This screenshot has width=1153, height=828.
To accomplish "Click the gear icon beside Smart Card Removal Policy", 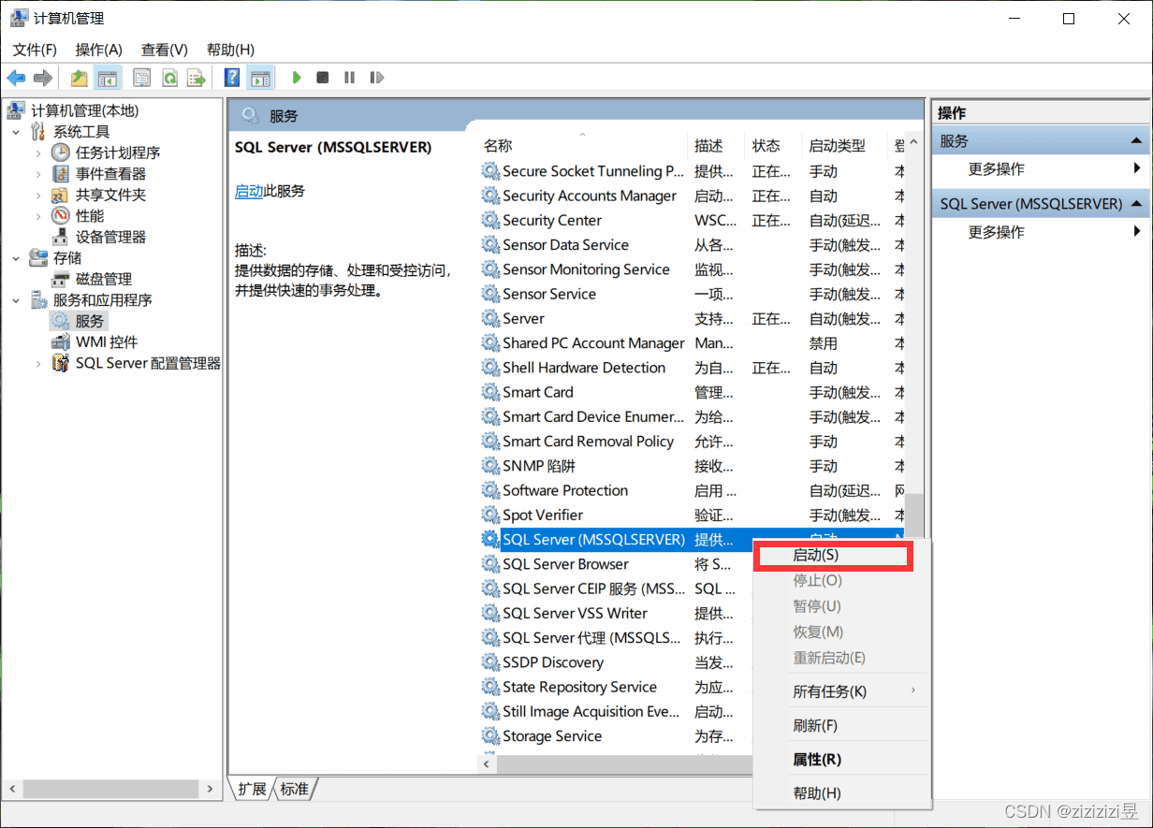I will [490, 442].
